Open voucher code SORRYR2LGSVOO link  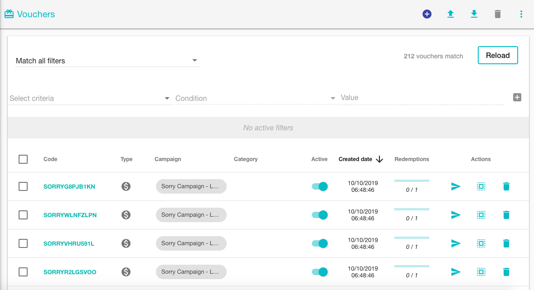coord(70,272)
